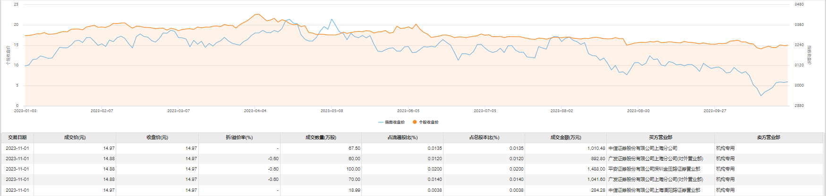Sort by 成交数量(万股) column header
The height and width of the screenshot is (196, 826).
321,138
